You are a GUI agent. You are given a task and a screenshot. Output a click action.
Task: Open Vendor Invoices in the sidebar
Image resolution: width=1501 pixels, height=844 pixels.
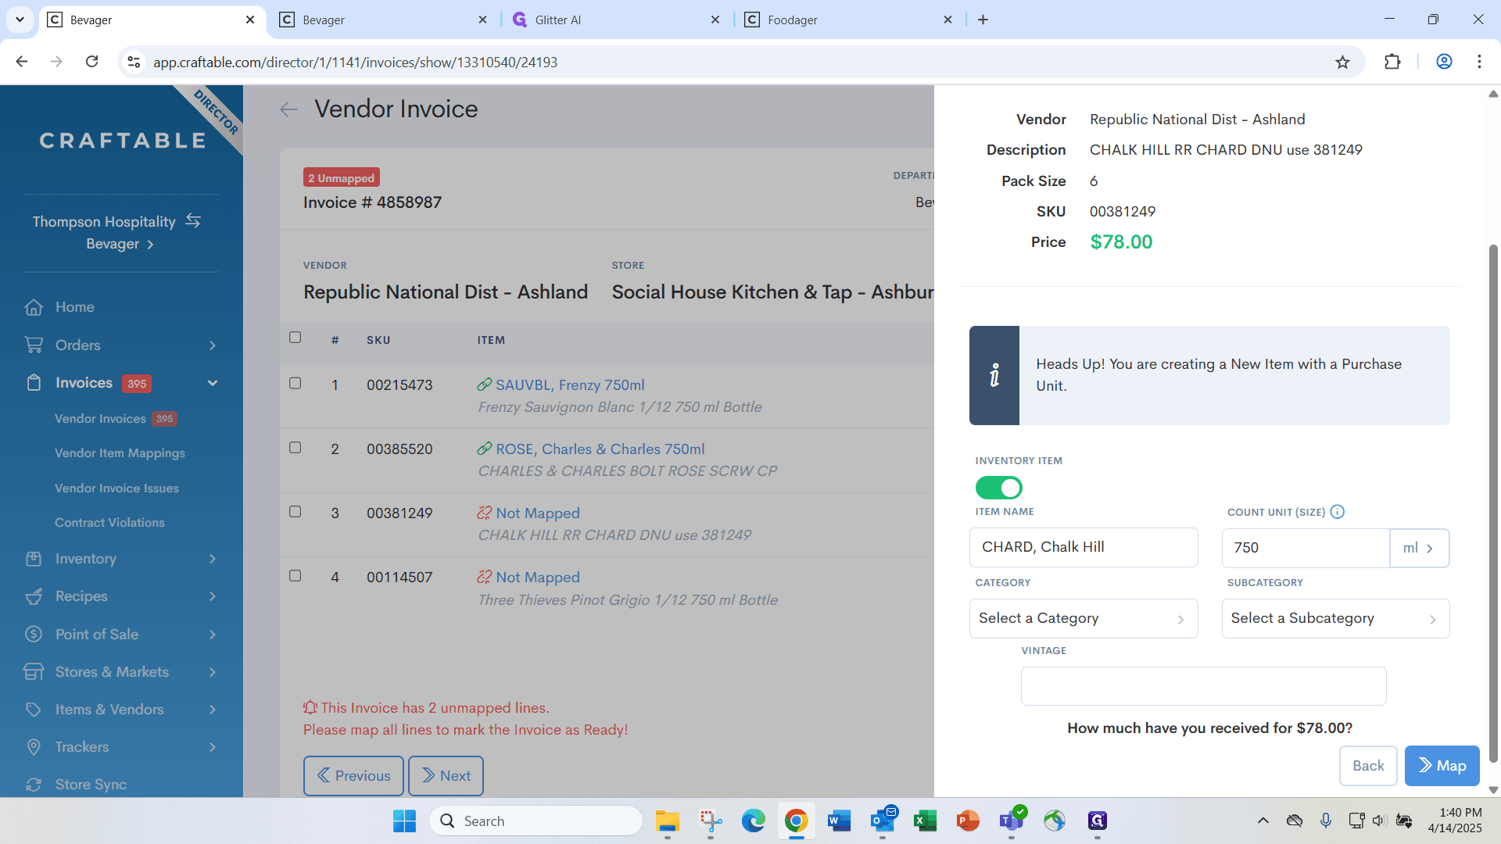[100, 419]
